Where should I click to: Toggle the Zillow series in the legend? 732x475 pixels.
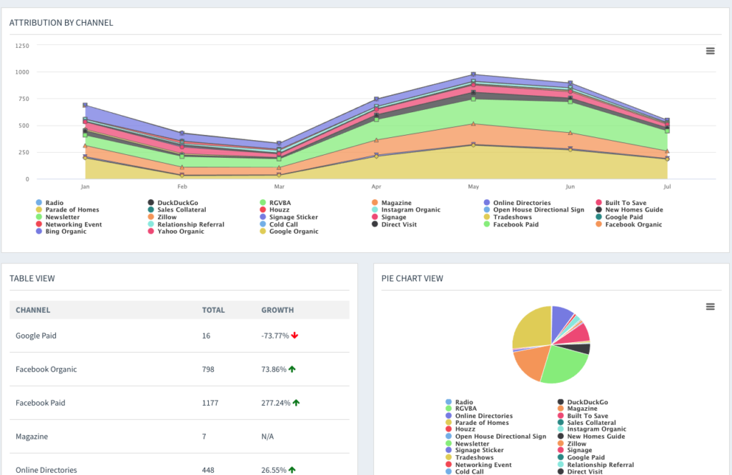click(152, 217)
